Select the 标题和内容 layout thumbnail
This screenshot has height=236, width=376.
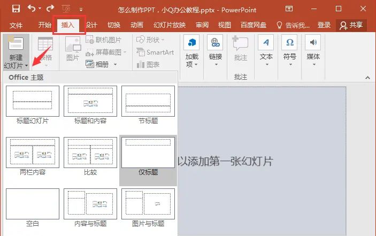point(90,101)
